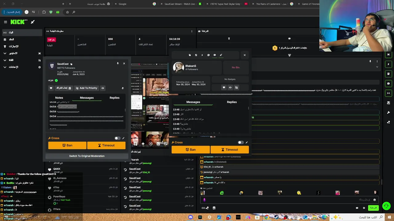Collapse the chat pinned section chevron
Screen dimensions: 394x221
pyautogui.click(x=377, y=67)
